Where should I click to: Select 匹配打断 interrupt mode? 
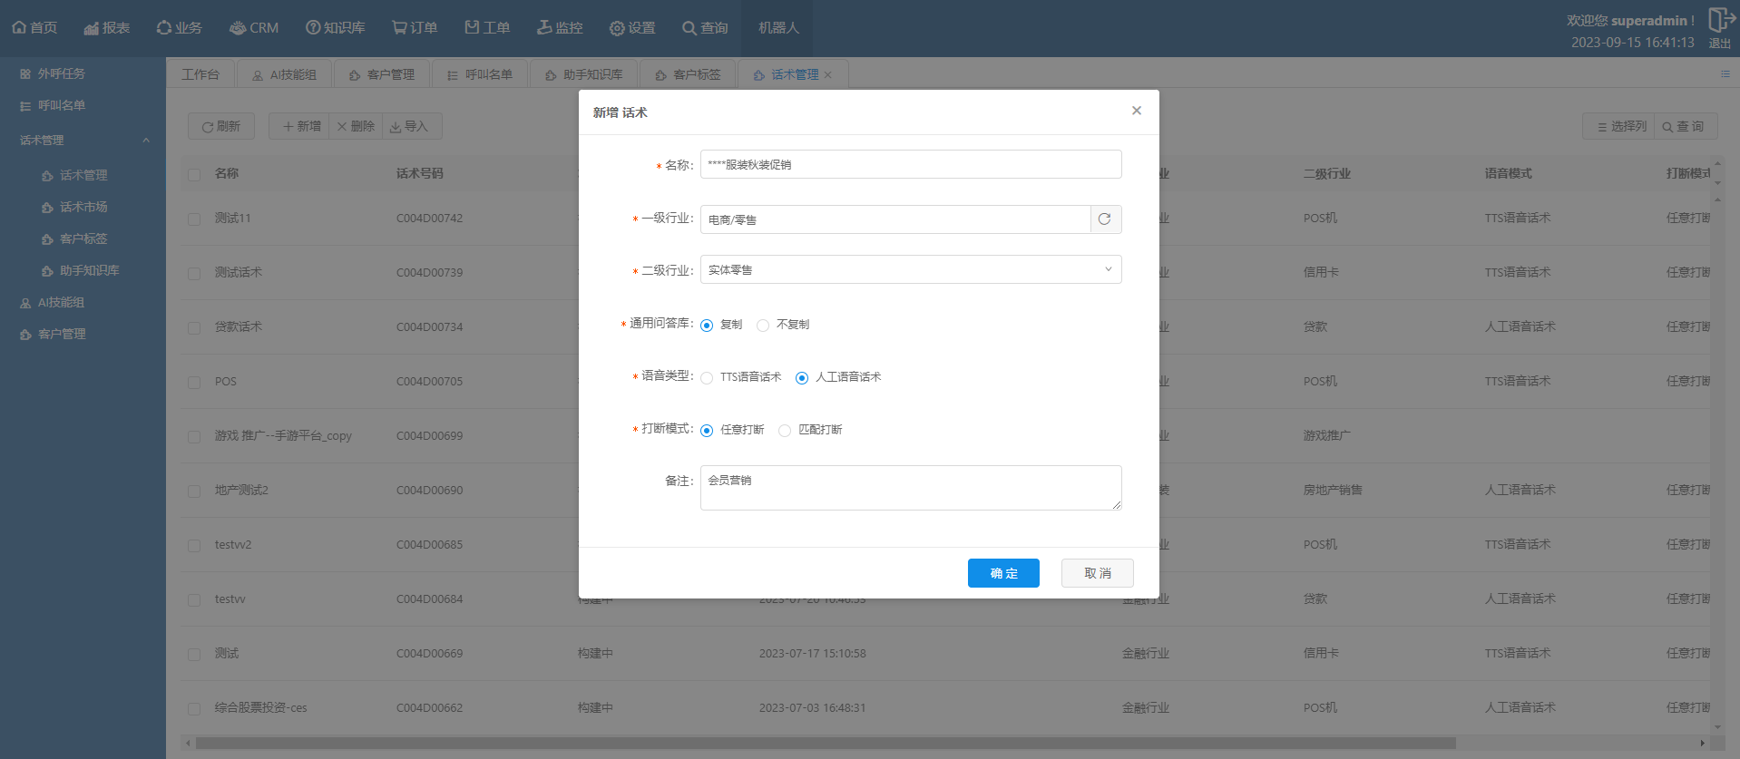click(785, 431)
